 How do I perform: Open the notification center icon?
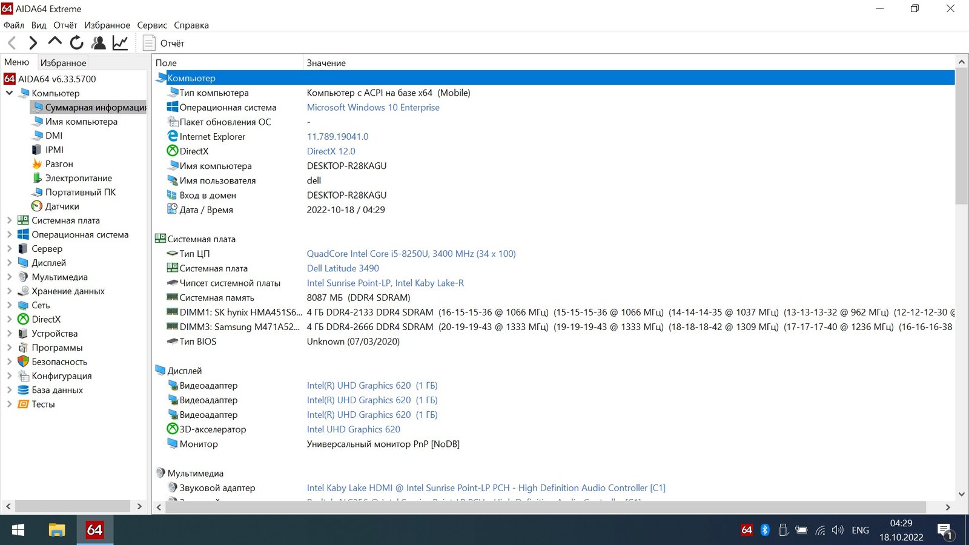(x=945, y=531)
